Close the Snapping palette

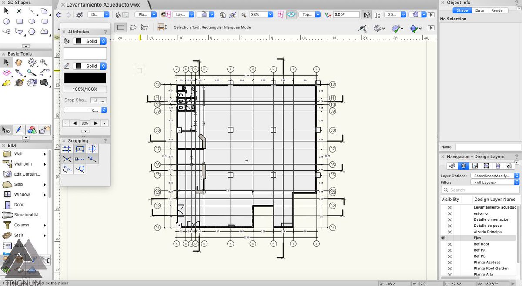pos(64,141)
